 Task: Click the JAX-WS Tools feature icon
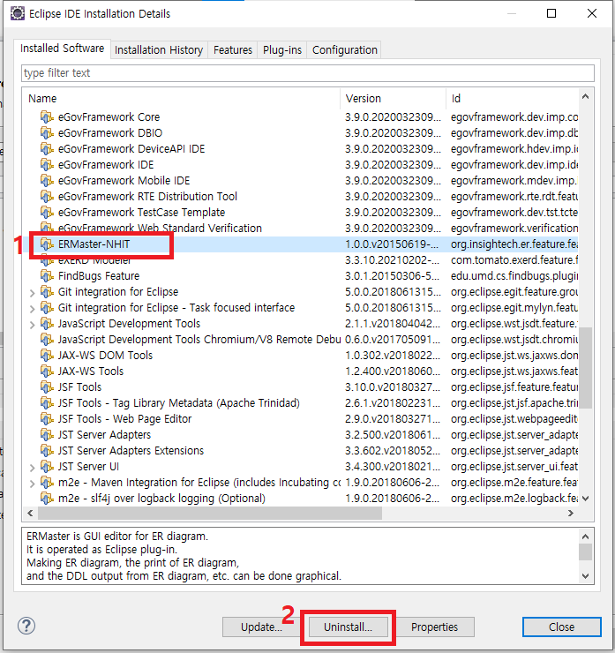[47, 371]
